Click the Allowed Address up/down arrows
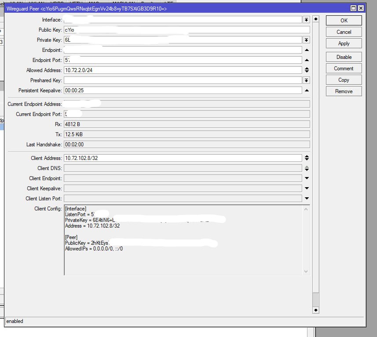 click(307, 70)
